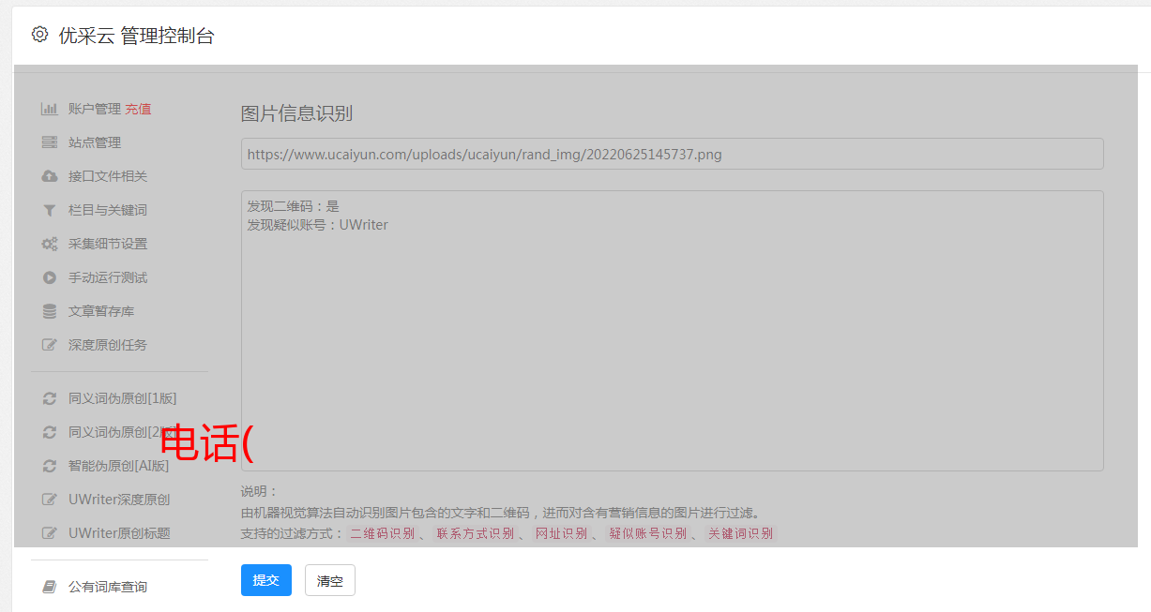Click the 联系方式识别 tag
Screen dimensions: 1151x612
[x=476, y=533]
